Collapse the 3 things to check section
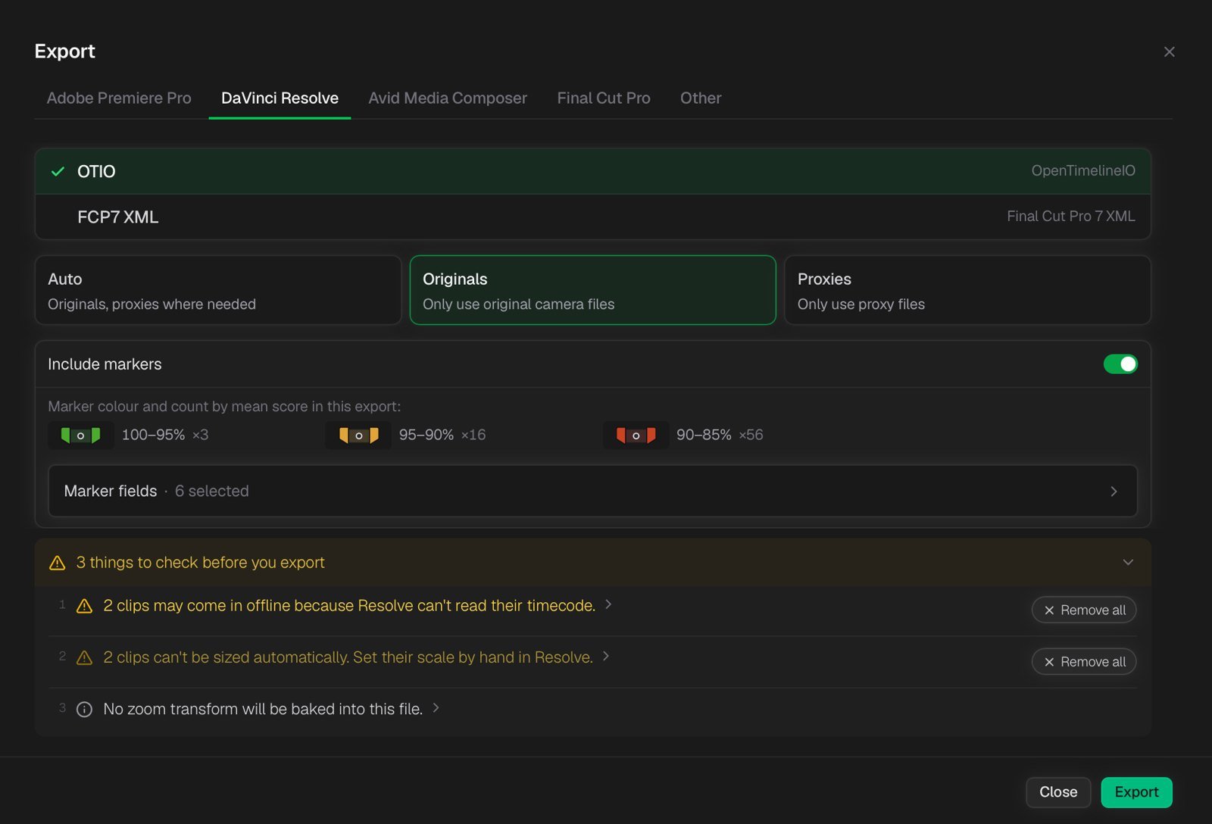Viewport: 1212px width, 824px height. click(1128, 563)
